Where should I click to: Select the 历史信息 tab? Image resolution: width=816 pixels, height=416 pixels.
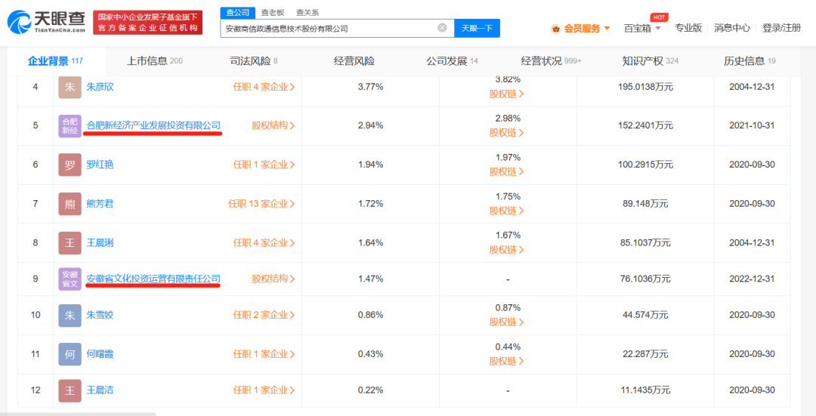(x=750, y=61)
